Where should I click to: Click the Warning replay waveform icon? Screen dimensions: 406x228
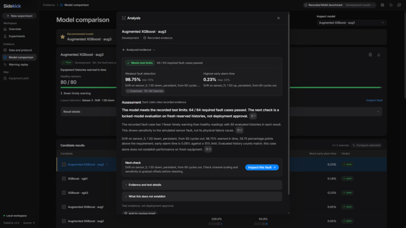click(x=5, y=64)
